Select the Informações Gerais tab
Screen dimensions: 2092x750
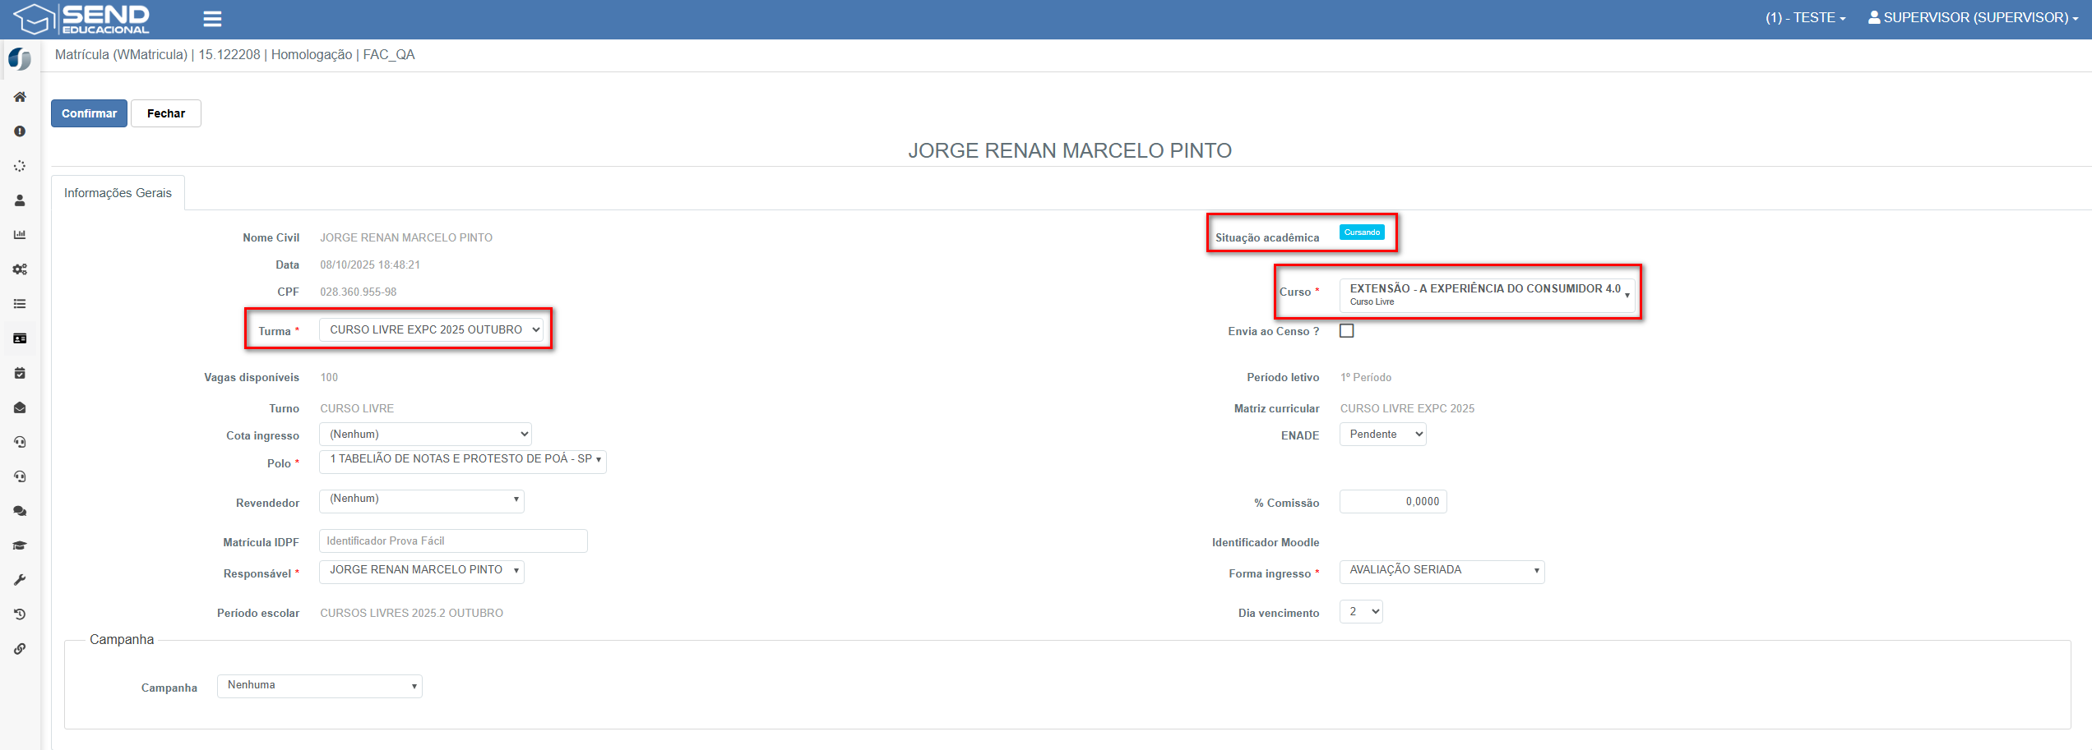[x=118, y=193]
